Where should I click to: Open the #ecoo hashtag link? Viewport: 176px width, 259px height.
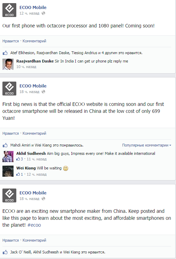(x=34, y=225)
